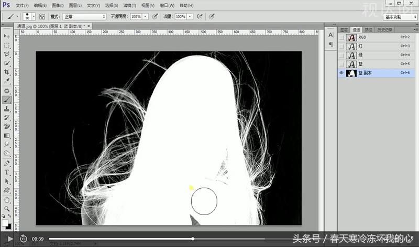The image size is (419, 247).
Task: Click the foreground color swatch
Action: pyautogui.click(x=5, y=222)
